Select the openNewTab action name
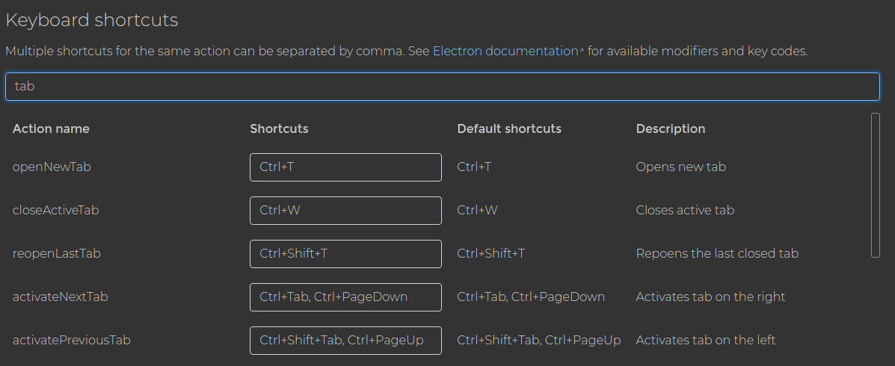The height and width of the screenshot is (366, 895). [52, 167]
